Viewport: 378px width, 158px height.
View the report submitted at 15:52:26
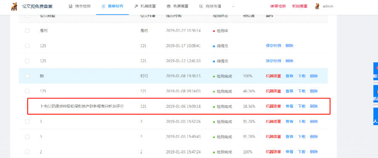(x=289, y=122)
